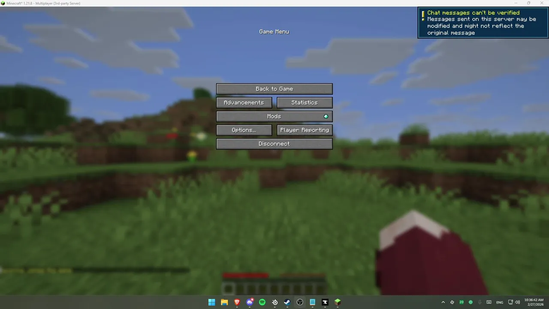Change the ENG input language
The image size is (549, 309).
point(500,302)
